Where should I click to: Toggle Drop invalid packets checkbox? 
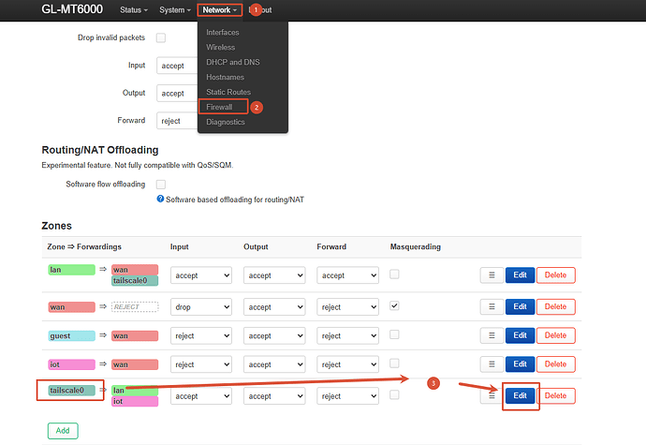point(161,38)
